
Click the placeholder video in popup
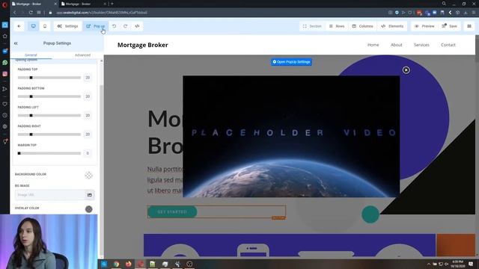pyautogui.click(x=291, y=136)
